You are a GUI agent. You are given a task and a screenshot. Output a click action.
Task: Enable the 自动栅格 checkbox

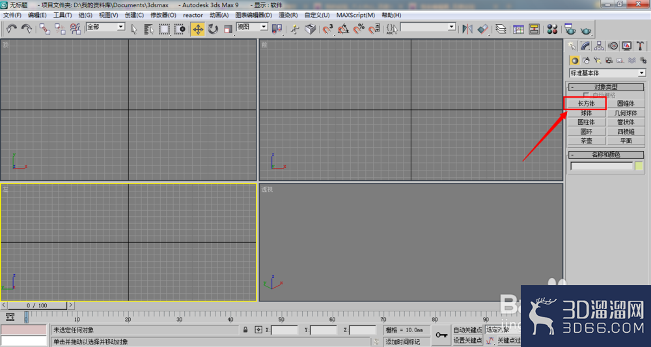click(x=587, y=95)
